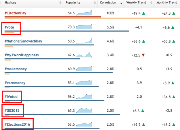Select the Popularity column header
The image size is (180, 130).
point(73,3)
